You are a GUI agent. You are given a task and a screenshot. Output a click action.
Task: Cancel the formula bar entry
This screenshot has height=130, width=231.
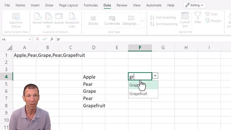coord(38,39)
